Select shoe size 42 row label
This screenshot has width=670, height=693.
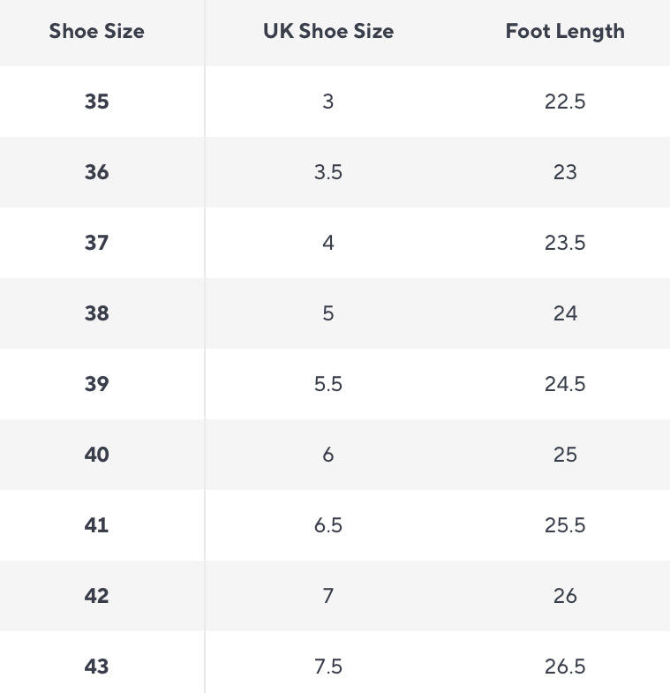pos(96,596)
